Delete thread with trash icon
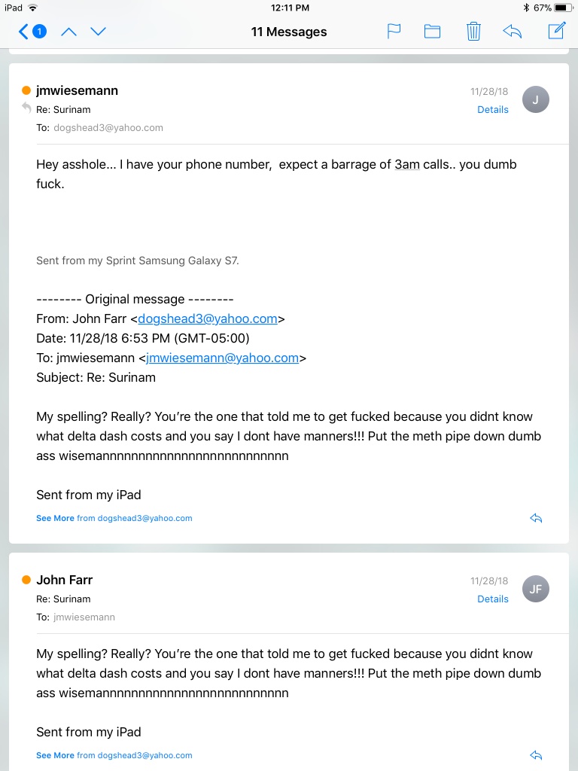 (x=473, y=32)
